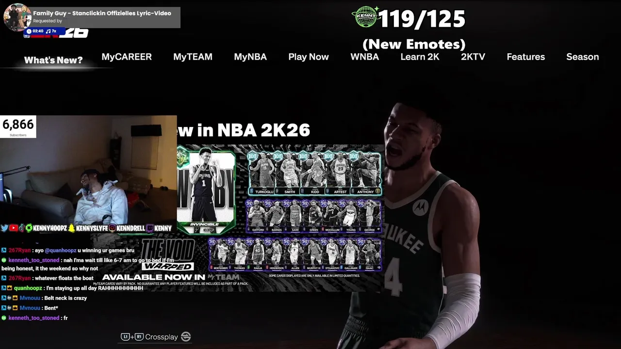Screen dimensions: 621x349
Task: Click the @quanhoopz mention in chat
Action: point(61,251)
